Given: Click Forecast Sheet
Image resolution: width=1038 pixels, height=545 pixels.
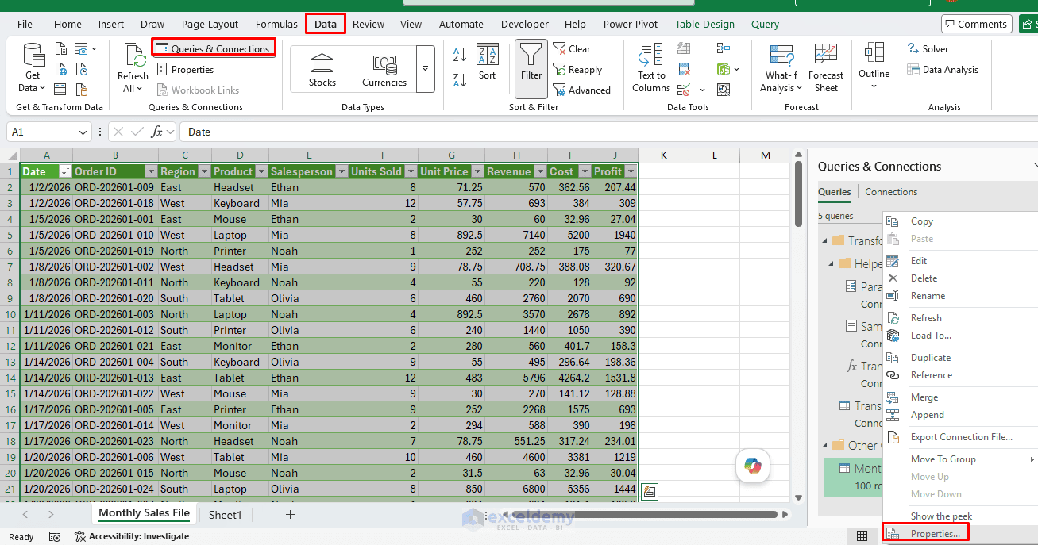Looking at the screenshot, I should click(x=826, y=69).
